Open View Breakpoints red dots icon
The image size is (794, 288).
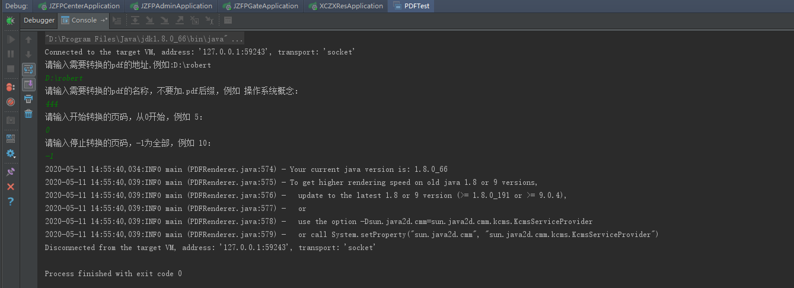click(11, 87)
